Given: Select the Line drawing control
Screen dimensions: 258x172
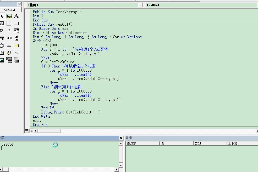Looking at the screenshot, I should pyautogui.click(x=16, y=53).
